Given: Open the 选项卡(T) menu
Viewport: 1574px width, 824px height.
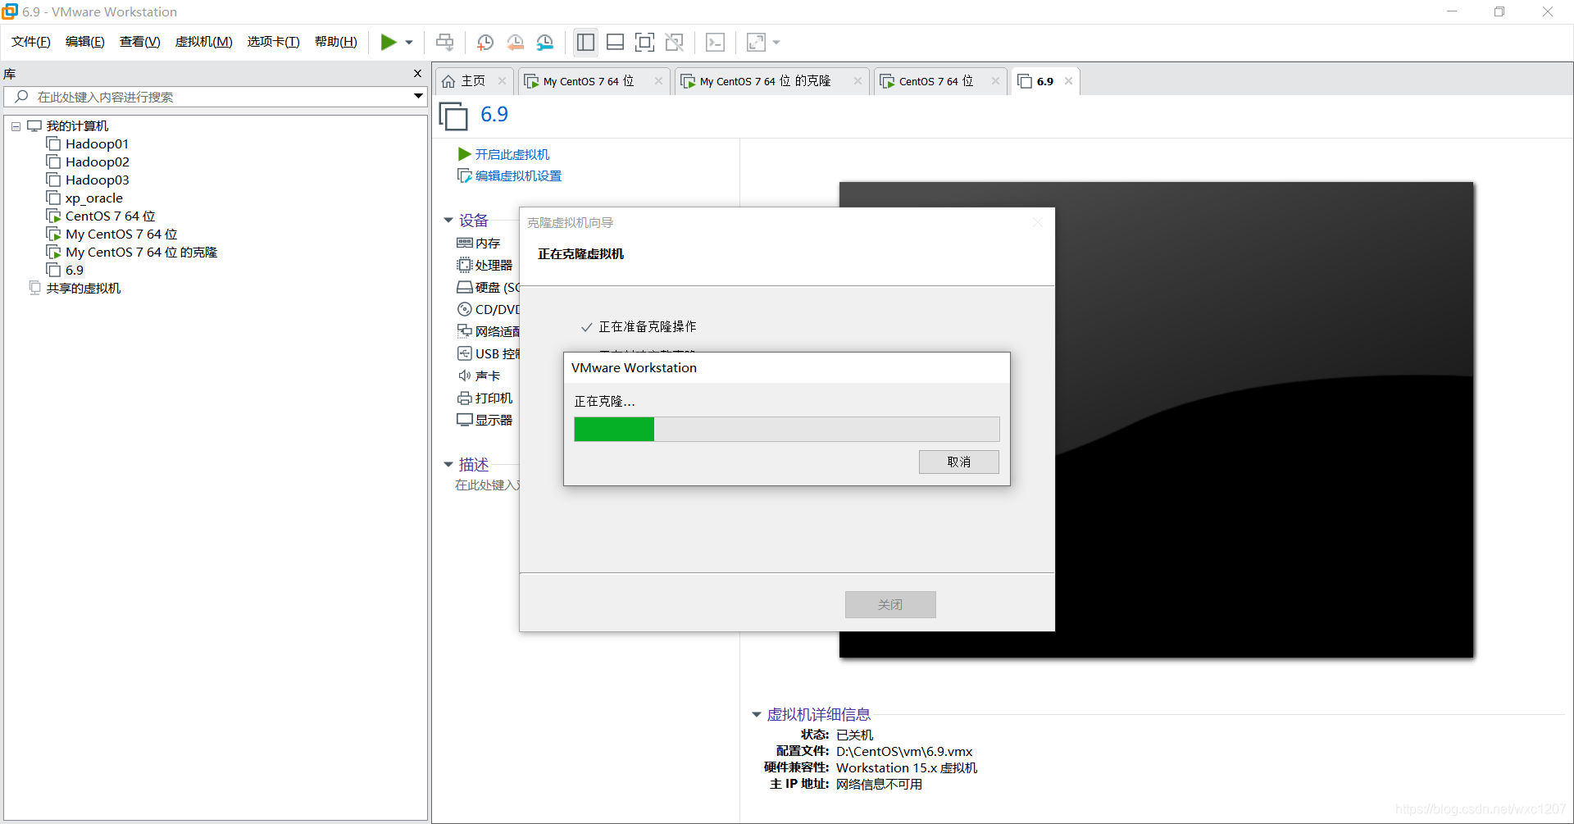Looking at the screenshot, I should click(274, 42).
